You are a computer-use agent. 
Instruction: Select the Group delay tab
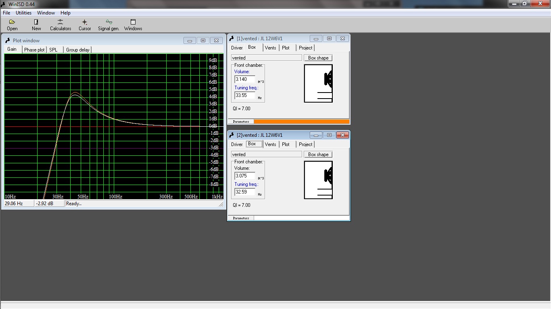77,50
